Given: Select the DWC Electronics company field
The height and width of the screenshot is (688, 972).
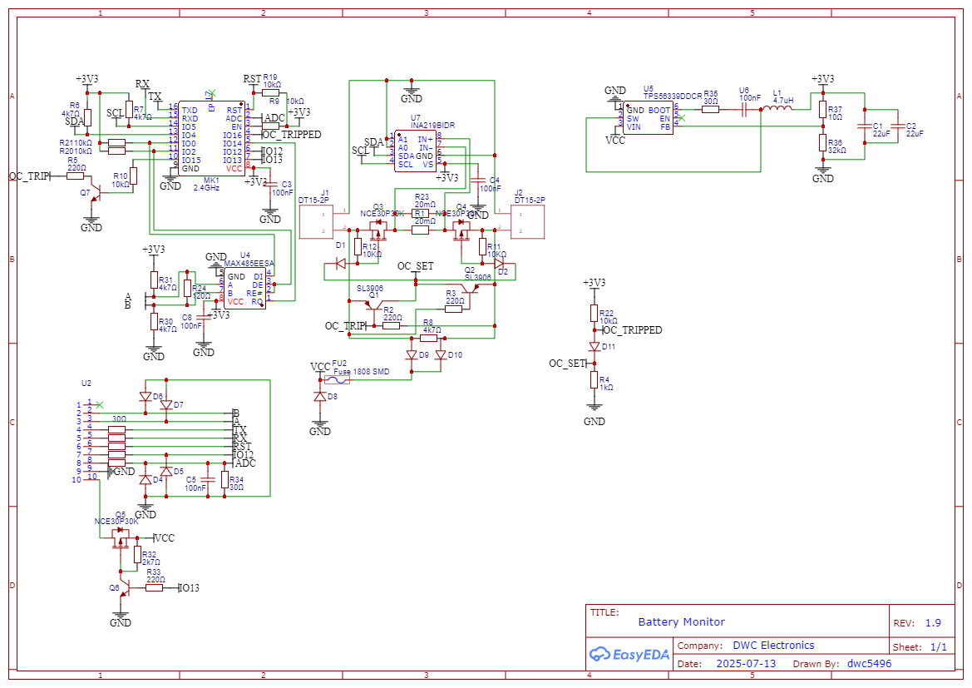Looking at the screenshot, I should [x=773, y=646].
